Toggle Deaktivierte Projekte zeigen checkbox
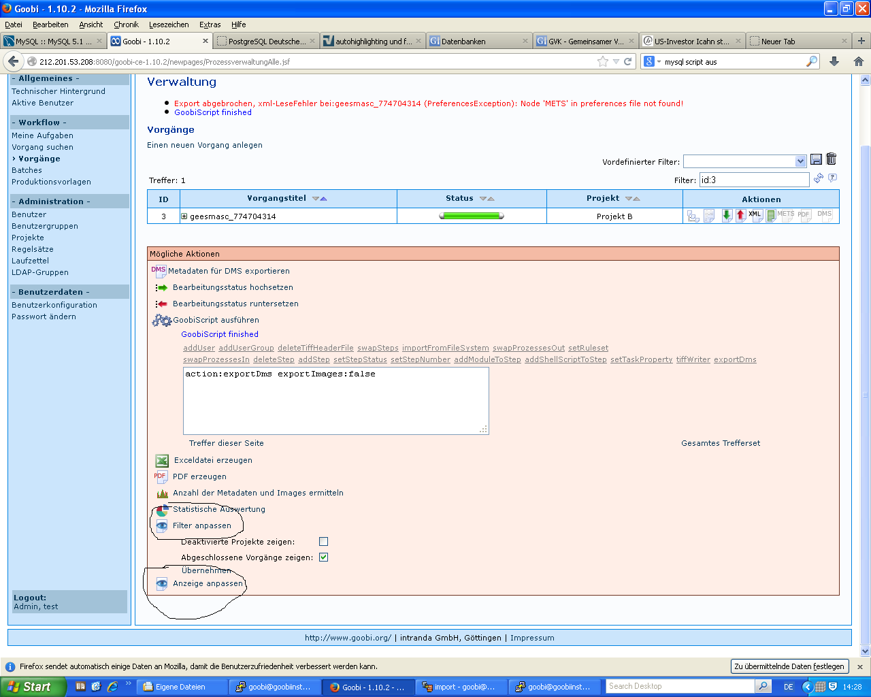 tap(324, 542)
